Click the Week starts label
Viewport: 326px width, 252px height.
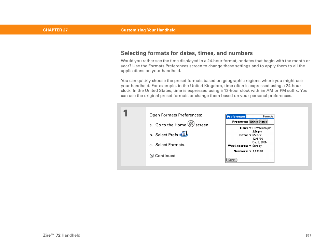[x=238, y=146]
